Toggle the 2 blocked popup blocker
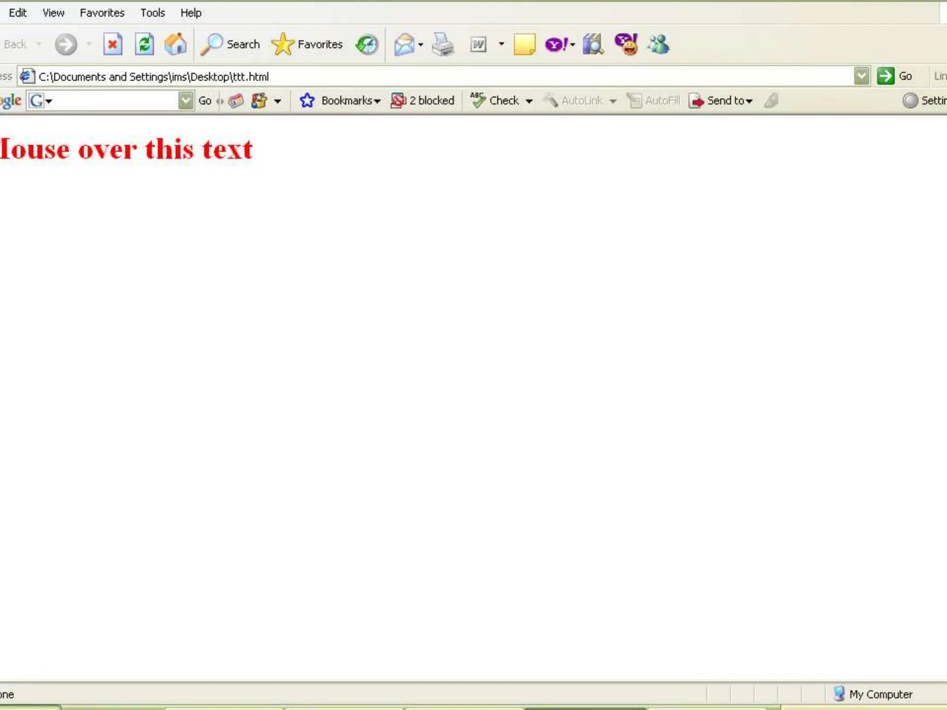Screen dimensions: 947x710 (x=423, y=101)
